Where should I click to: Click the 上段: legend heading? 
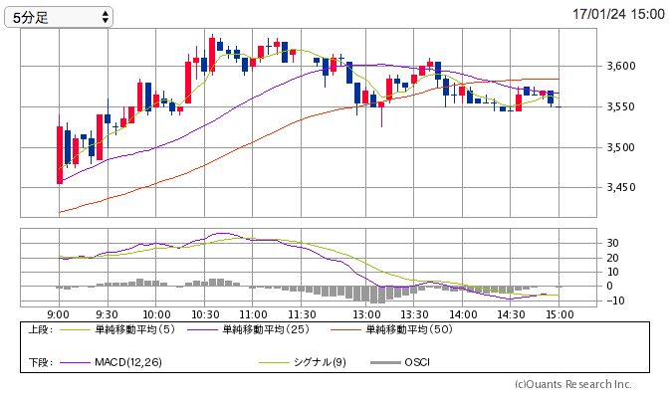click(41, 329)
